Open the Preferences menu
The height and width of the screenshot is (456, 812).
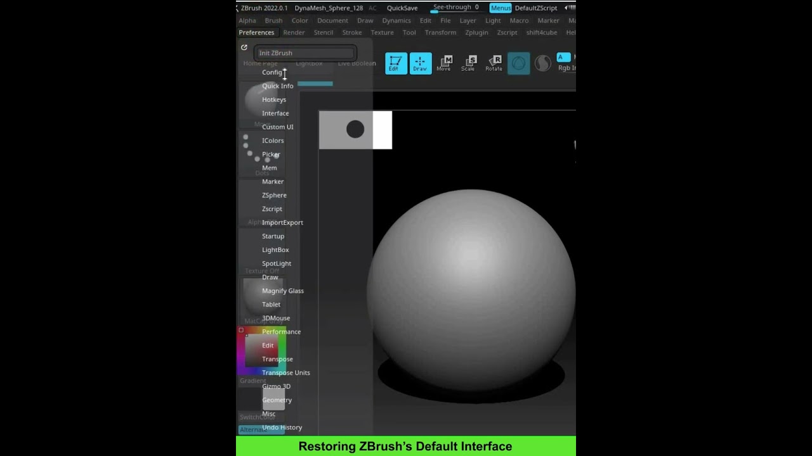(256, 32)
